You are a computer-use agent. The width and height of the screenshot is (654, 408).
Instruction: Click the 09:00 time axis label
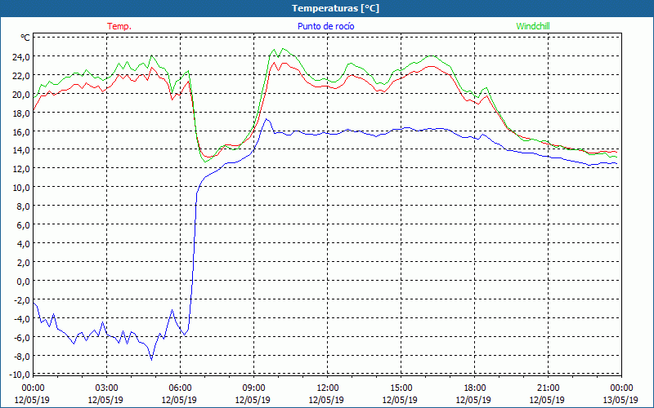click(253, 388)
